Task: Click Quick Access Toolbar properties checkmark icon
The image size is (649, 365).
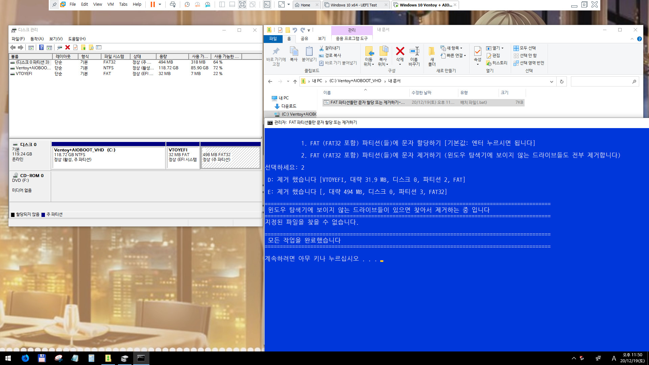Action: [280, 30]
